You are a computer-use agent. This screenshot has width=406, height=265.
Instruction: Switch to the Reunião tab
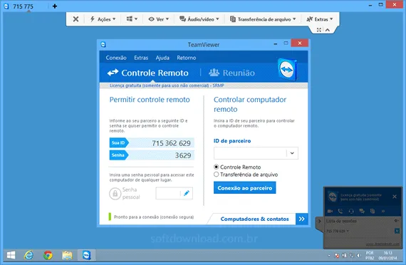coord(231,73)
